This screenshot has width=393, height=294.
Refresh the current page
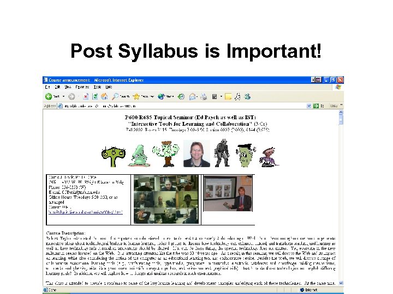[95, 96]
